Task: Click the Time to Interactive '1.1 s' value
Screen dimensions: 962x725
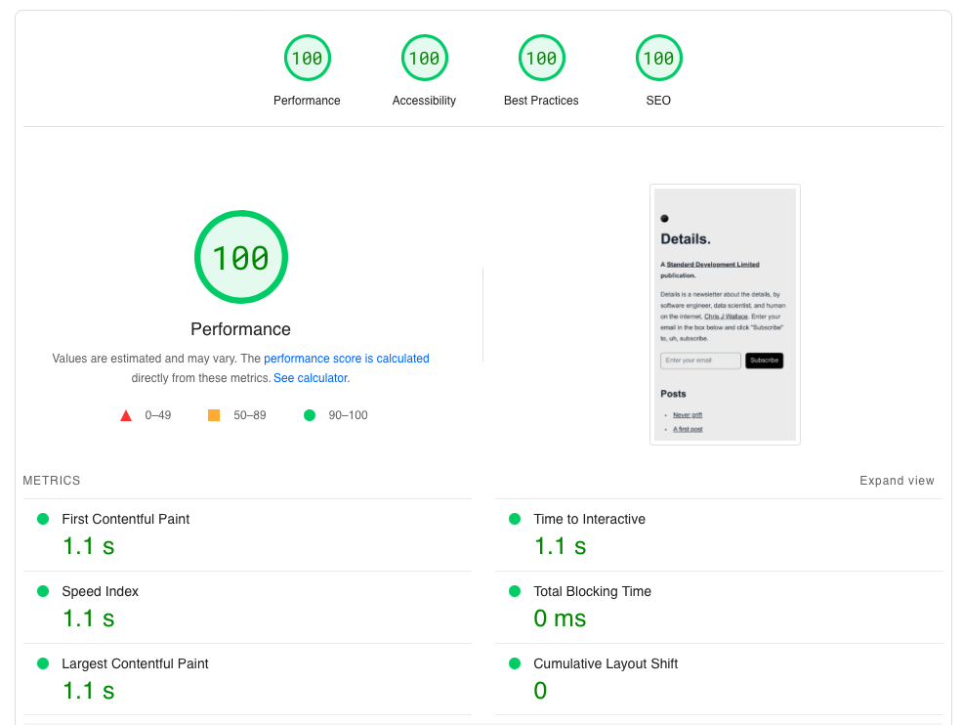Action: pos(561,546)
